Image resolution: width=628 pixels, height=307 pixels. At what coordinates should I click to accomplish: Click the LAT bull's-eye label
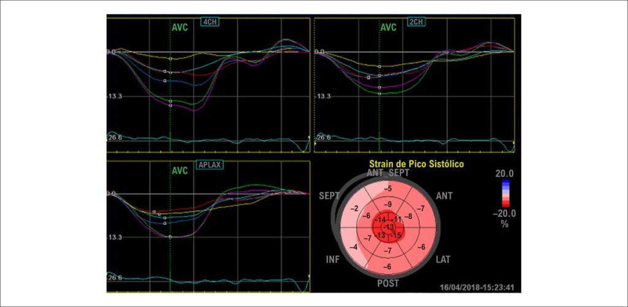[x=443, y=260]
